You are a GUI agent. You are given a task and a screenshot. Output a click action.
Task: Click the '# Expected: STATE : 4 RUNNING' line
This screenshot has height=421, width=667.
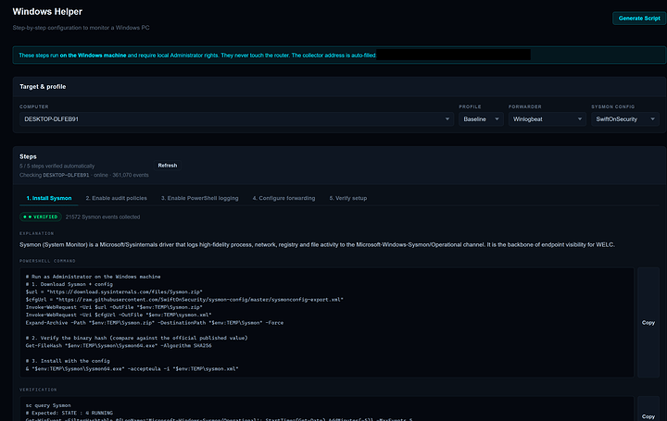(x=69, y=413)
